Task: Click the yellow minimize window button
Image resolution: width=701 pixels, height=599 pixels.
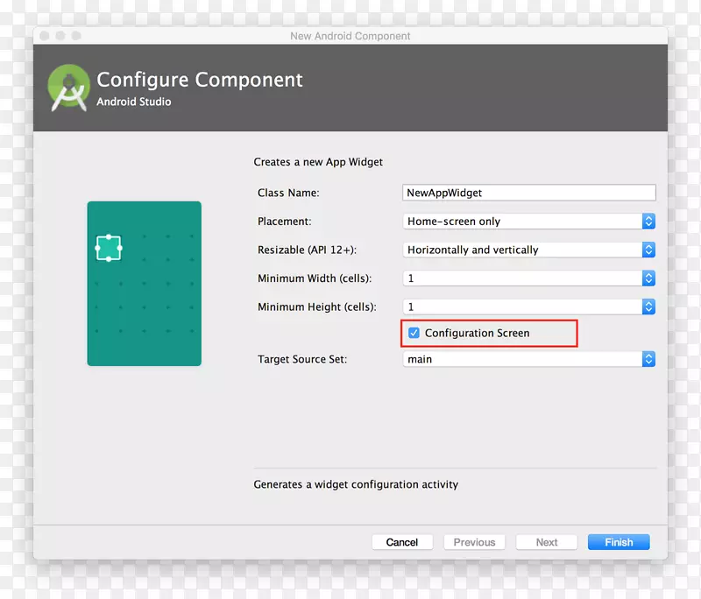Action: coord(60,36)
